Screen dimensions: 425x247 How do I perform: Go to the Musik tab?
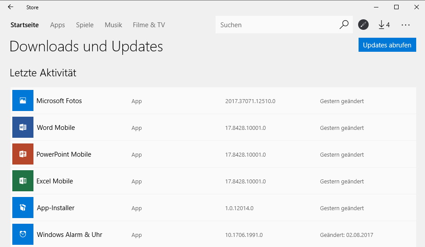(114, 25)
